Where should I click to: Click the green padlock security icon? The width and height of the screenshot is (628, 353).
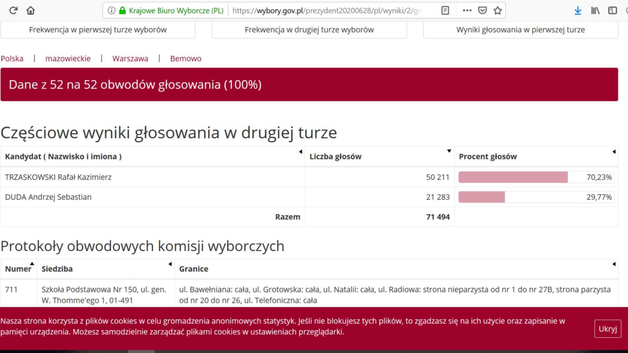coord(122,10)
